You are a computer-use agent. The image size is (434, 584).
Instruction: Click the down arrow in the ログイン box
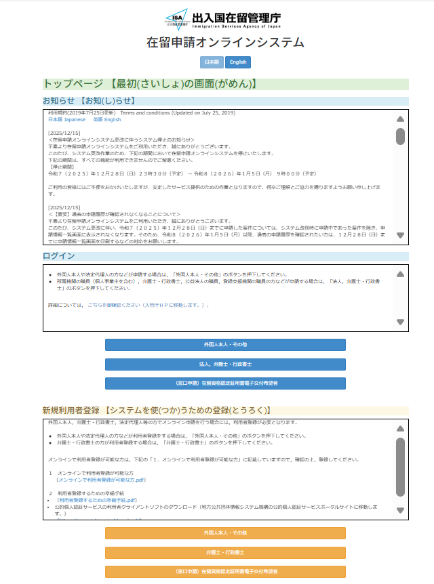tap(400, 322)
